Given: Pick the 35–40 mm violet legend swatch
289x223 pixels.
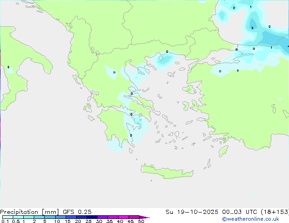Looking at the screenshot, I should 113,217.
